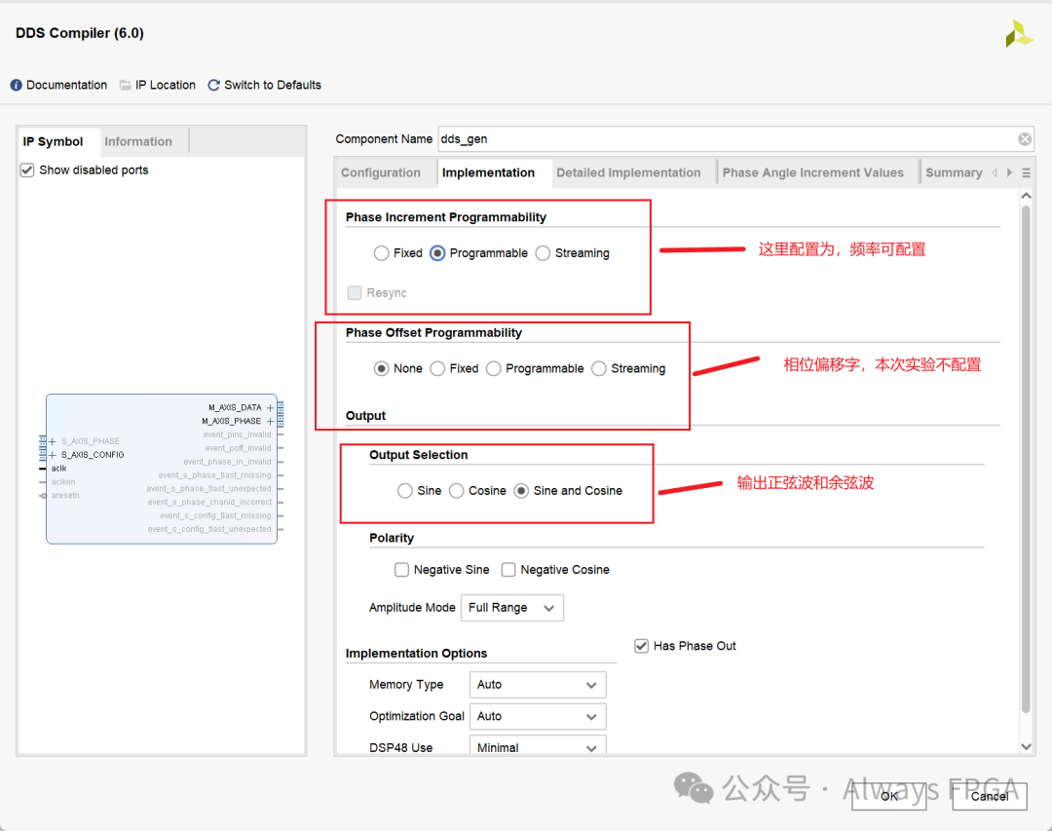Open DSP48 Use Minimal dropdown
Screen dimensions: 1052x831
coord(538,746)
